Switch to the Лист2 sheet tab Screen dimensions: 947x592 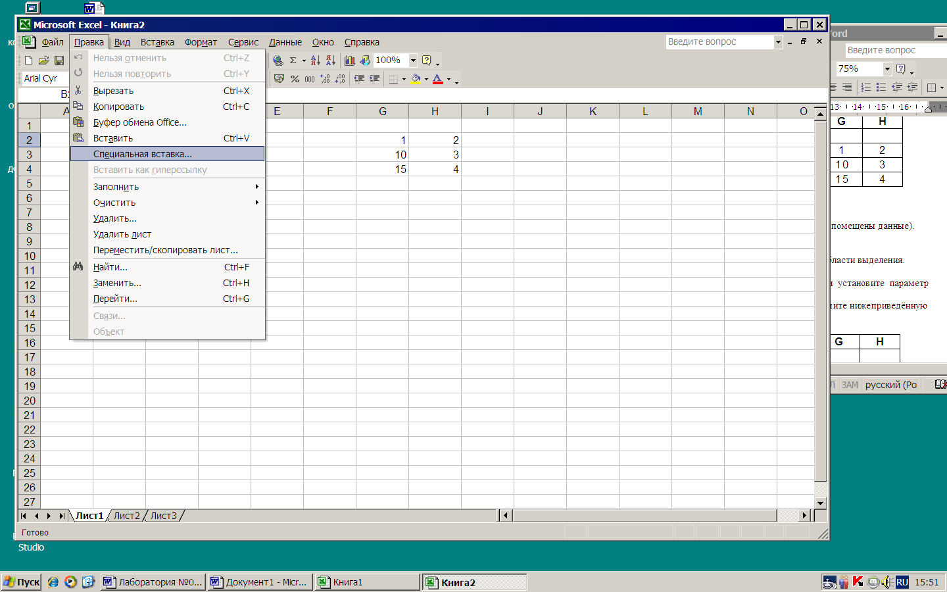pos(127,516)
